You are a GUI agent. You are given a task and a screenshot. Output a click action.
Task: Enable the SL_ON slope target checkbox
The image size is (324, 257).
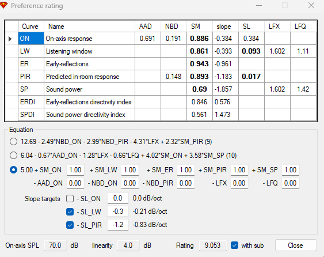click(x=70, y=198)
